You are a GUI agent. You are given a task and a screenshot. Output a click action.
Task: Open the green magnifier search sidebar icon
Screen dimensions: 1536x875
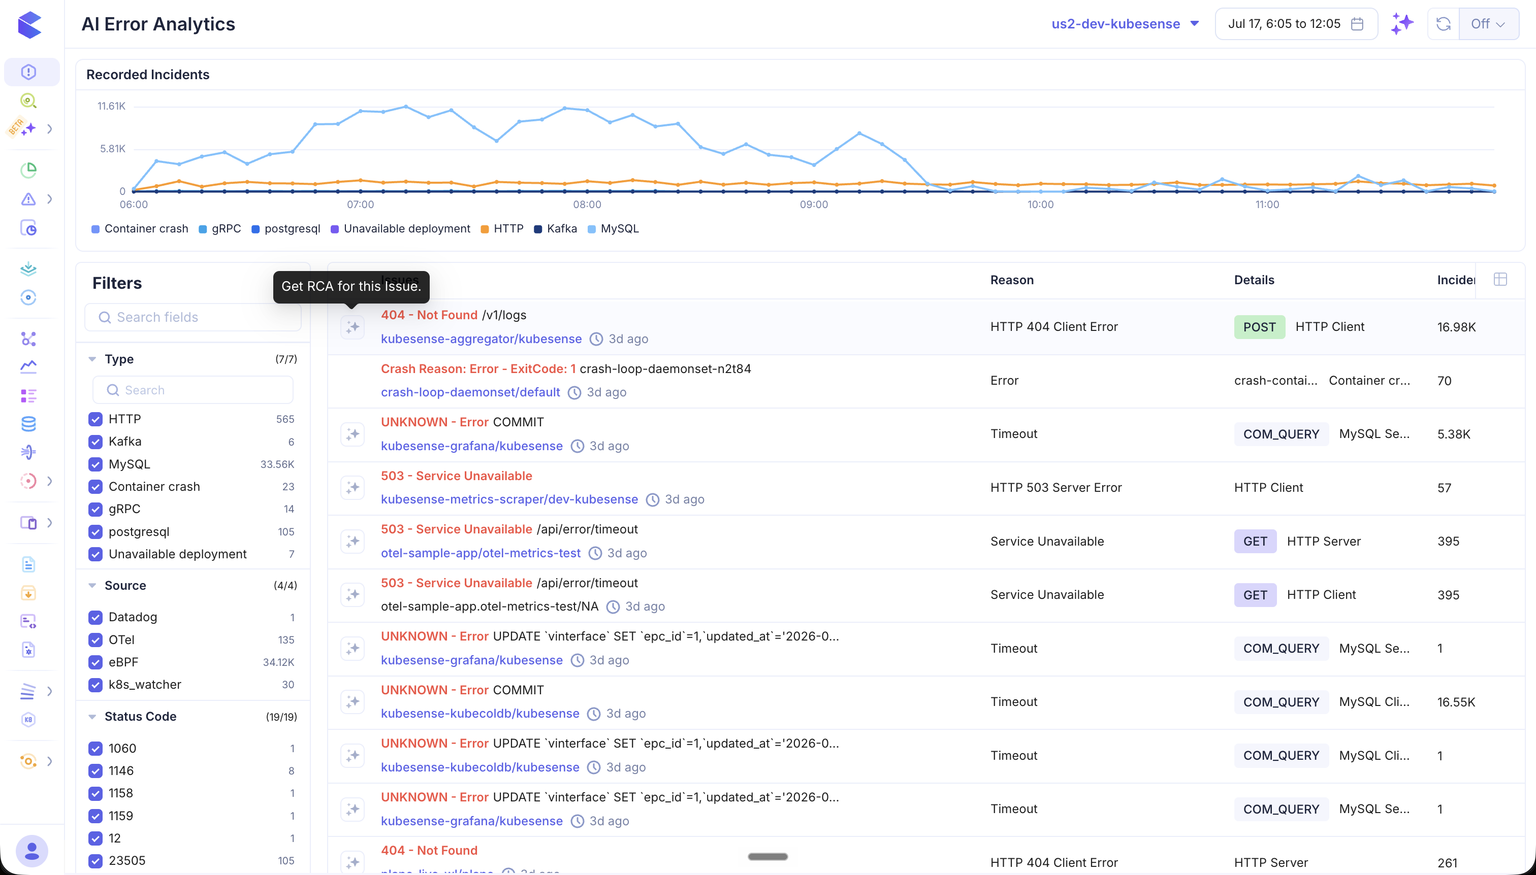tap(28, 100)
